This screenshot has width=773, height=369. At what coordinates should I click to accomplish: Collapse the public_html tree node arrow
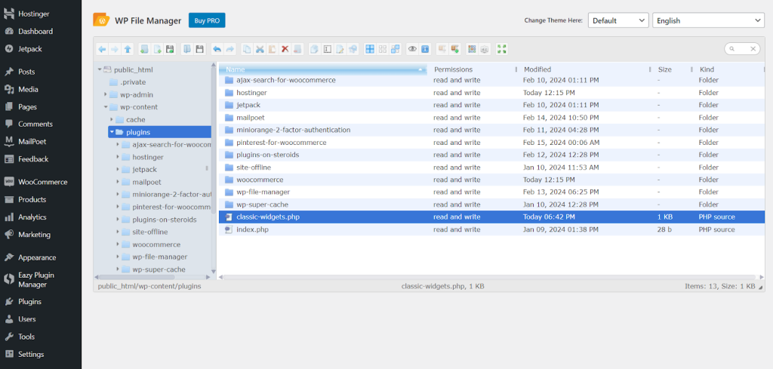click(x=99, y=70)
